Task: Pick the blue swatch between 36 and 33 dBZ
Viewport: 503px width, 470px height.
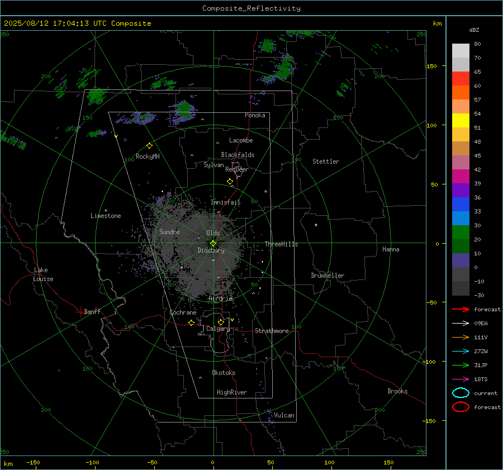Action: pos(461,204)
